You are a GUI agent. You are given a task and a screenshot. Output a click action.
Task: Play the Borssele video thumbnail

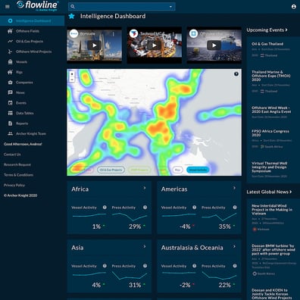(94, 45)
